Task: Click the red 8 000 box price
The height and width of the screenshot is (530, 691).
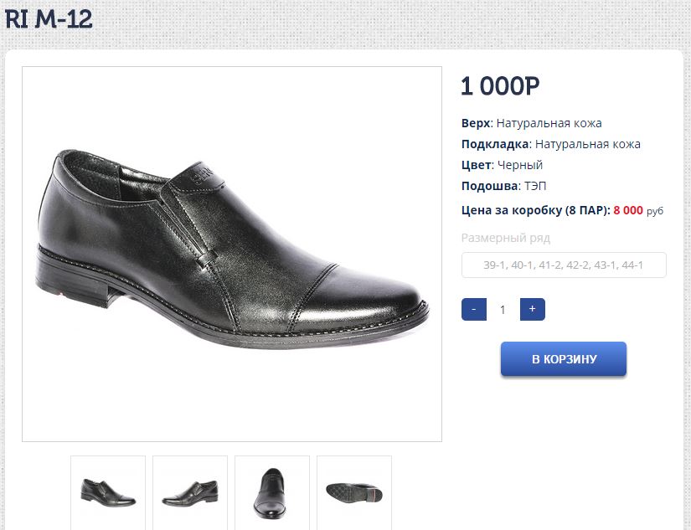Action: click(x=628, y=210)
